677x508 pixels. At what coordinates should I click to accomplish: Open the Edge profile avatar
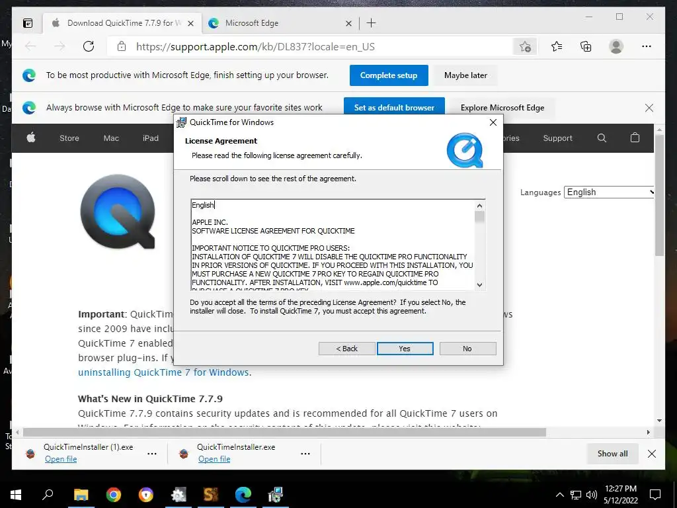click(616, 46)
